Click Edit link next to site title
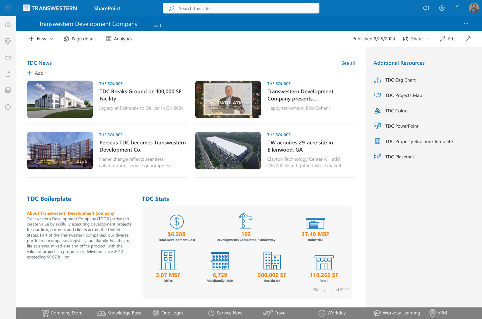Viewport: 482px width, 319px height. click(157, 25)
